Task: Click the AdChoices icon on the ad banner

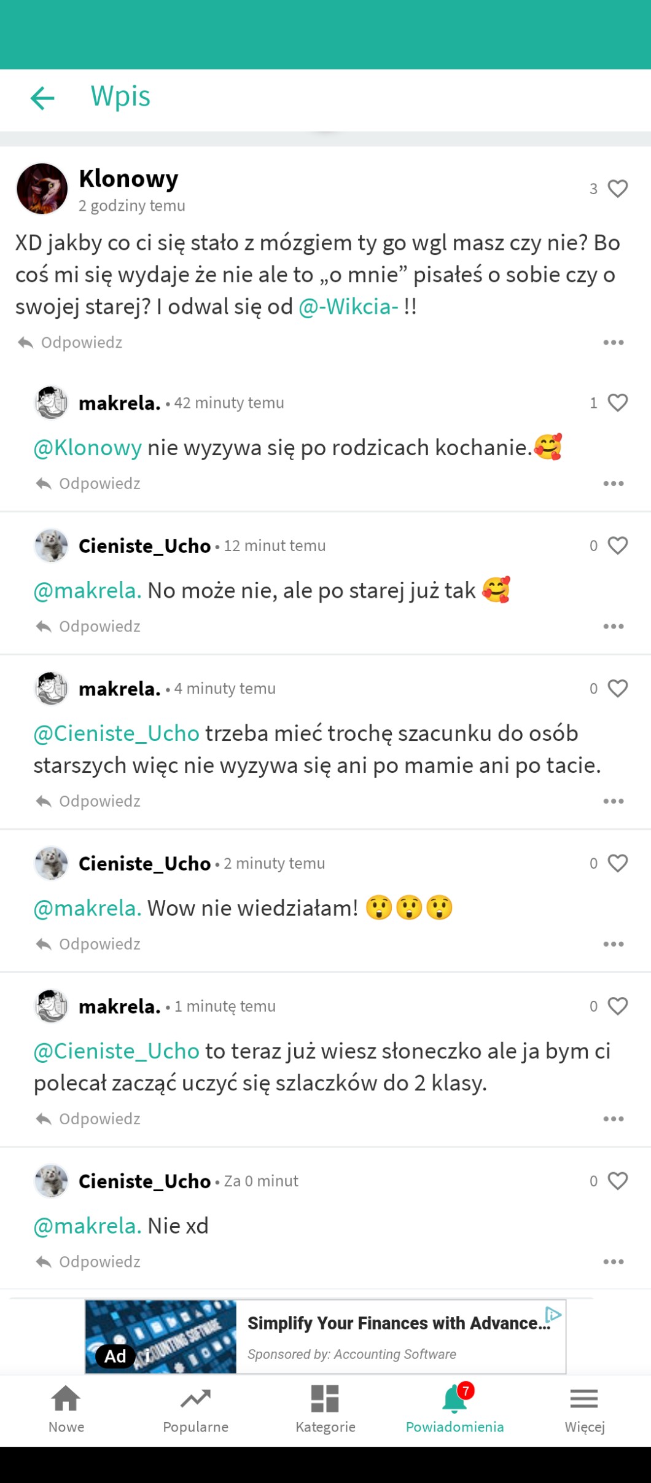Action: (553, 1315)
